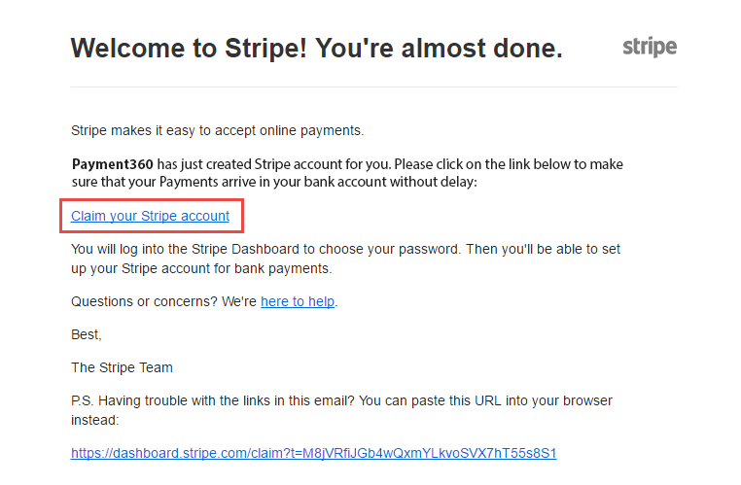This screenshot has height=485, width=741.
Task: Click the "Best," closing line
Action: point(87,334)
